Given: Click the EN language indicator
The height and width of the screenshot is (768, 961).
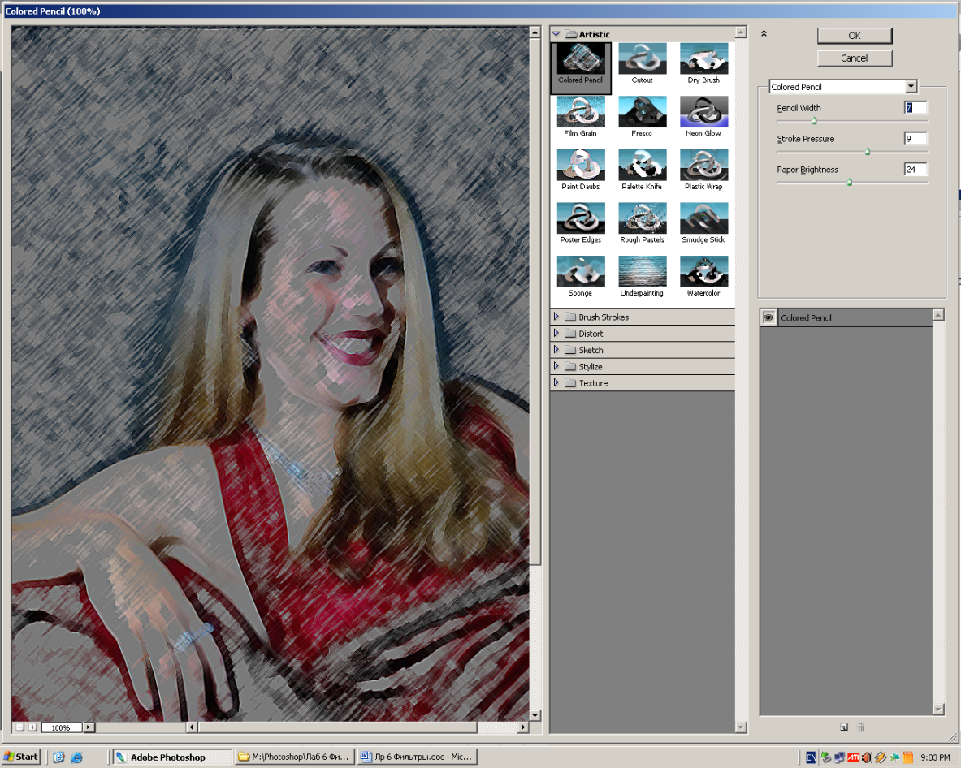Looking at the screenshot, I should (x=810, y=757).
